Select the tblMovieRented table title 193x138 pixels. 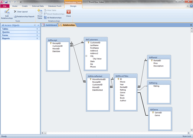click(x=95, y=76)
